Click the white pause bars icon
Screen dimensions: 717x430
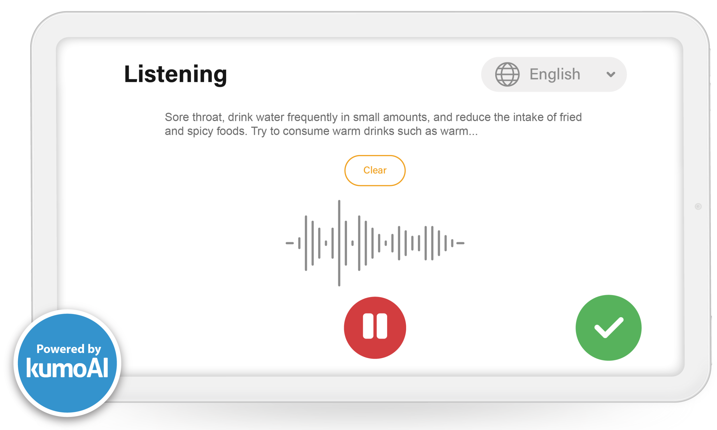pos(375,326)
